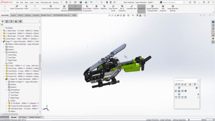Toggle the Top view in Orientation panel
The height and width of the screenshot is (121, 215).
click(179, 88)
